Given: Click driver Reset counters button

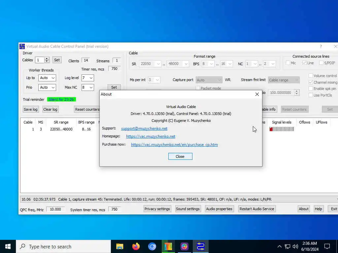Looking at the screenshot, I should (87, 109).
